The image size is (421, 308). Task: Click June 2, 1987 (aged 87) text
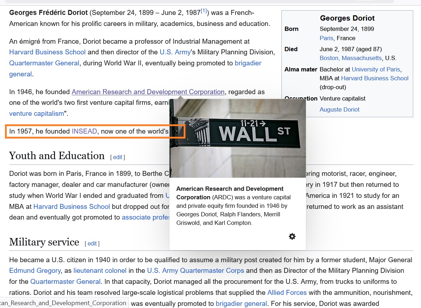click(x=351, y=49)
